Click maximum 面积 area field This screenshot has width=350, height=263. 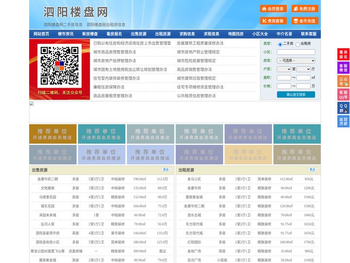(303, 77)
